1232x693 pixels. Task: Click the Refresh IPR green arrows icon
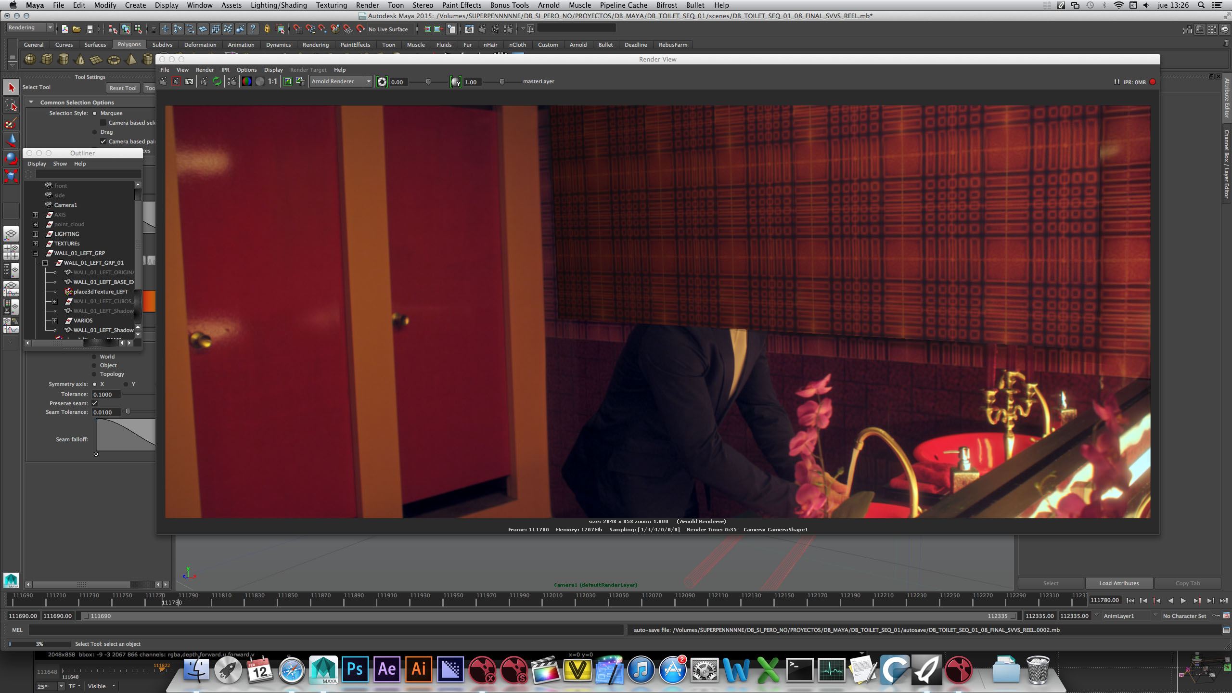[217, 81]
